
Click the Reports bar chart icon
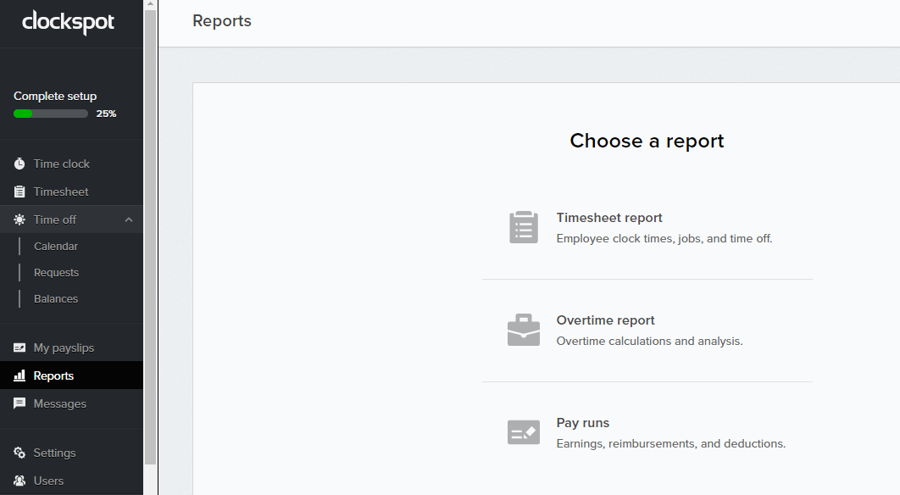pos(19,375)
